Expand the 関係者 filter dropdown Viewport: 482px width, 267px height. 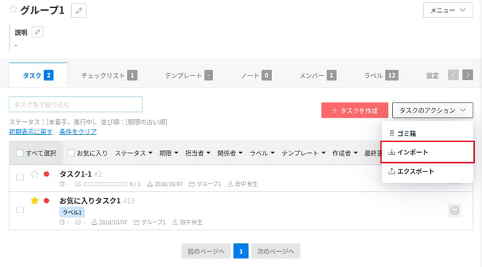[x=230, y=153]
